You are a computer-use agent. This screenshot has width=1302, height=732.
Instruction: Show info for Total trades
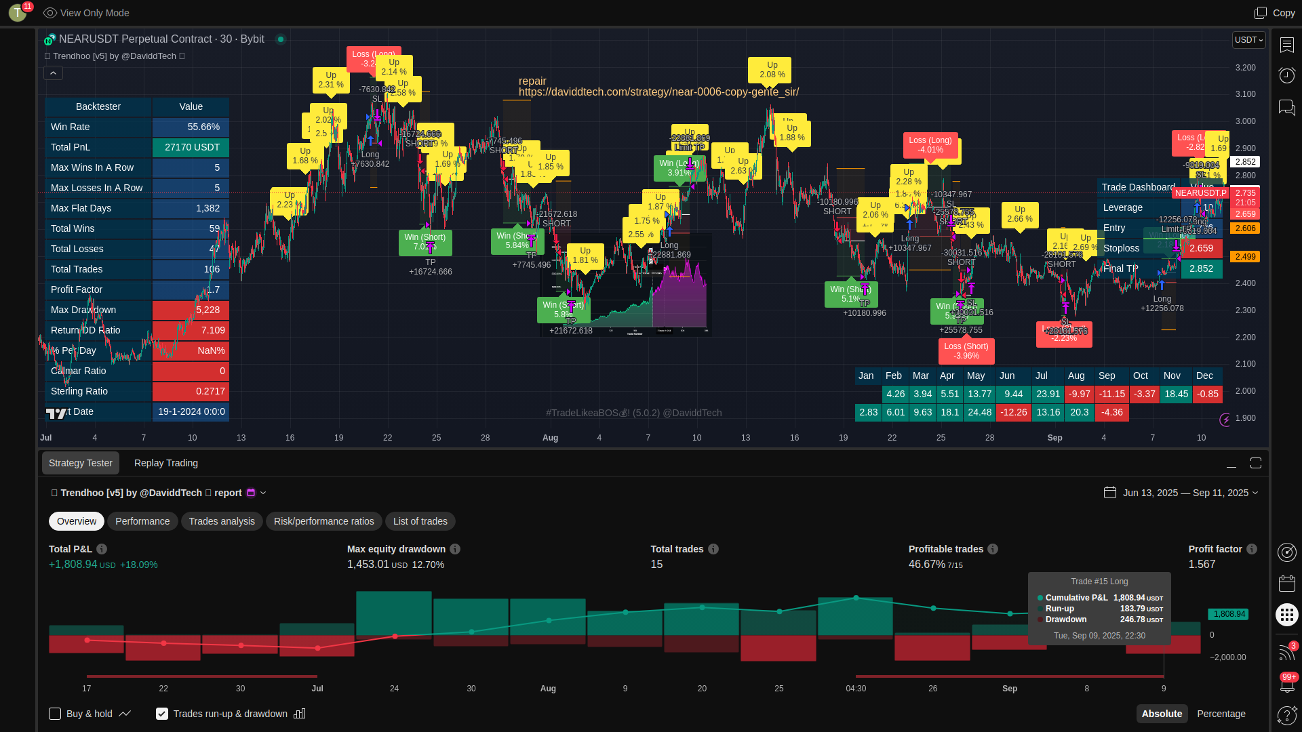tap(713, 549)
